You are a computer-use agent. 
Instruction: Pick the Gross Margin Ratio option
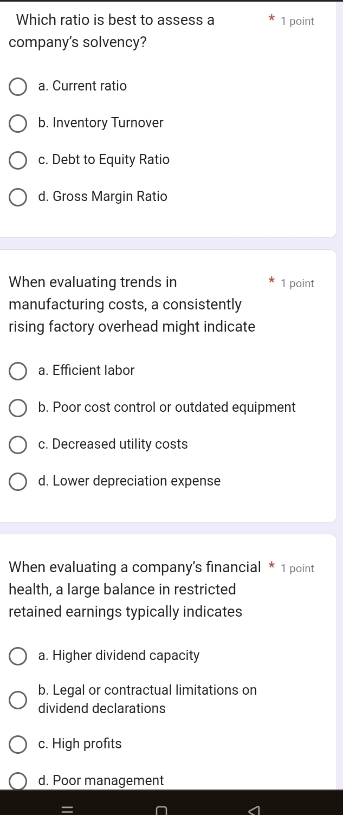pyautogui.click(x=18, y=197)
